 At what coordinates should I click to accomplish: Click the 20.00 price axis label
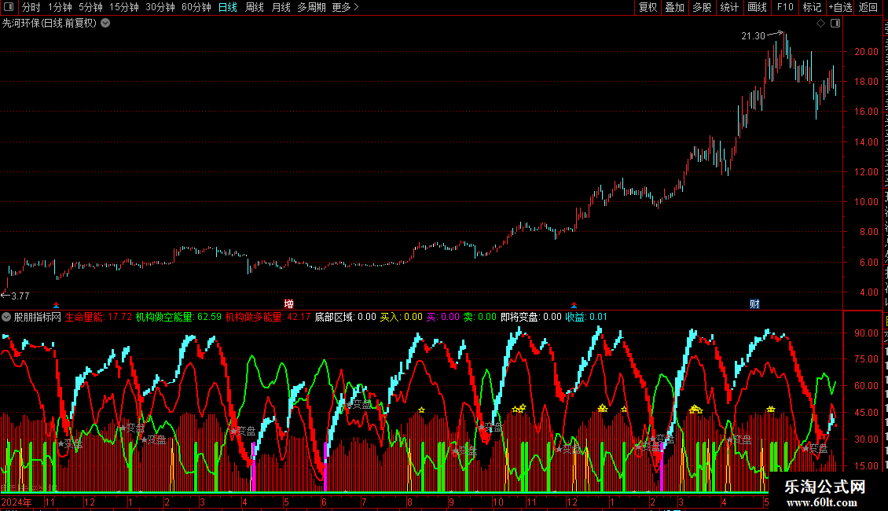[x=866, y=52]
